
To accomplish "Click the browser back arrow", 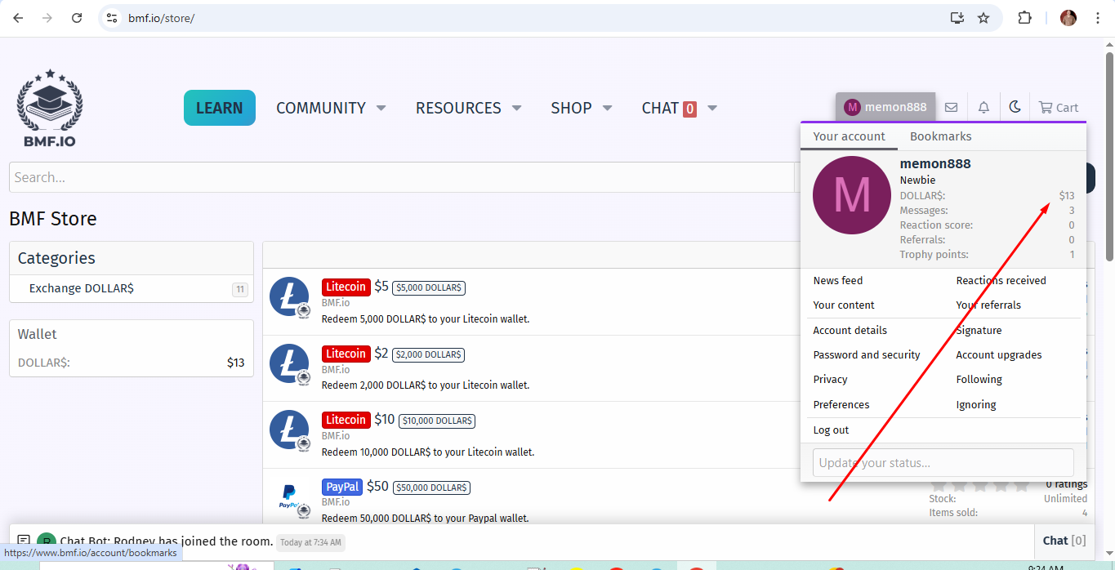I will click(18, 18).
